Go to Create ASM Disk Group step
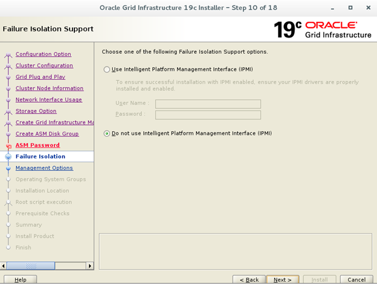This screenshot has height=284, width=377. tap(47, 134)
